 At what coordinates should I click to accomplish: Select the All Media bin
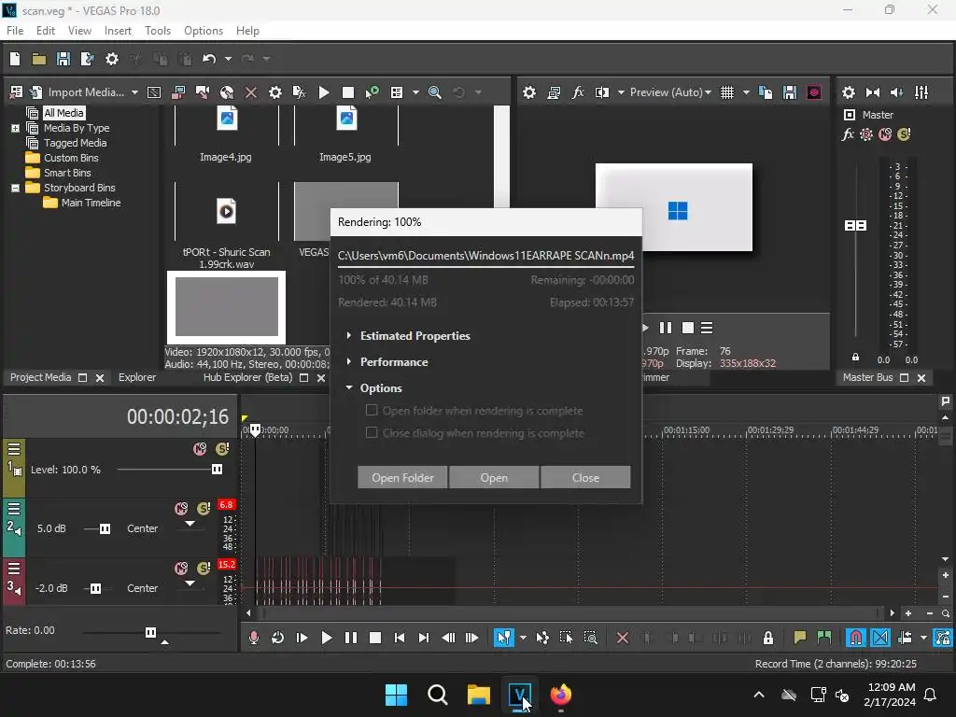coord(63,113)
